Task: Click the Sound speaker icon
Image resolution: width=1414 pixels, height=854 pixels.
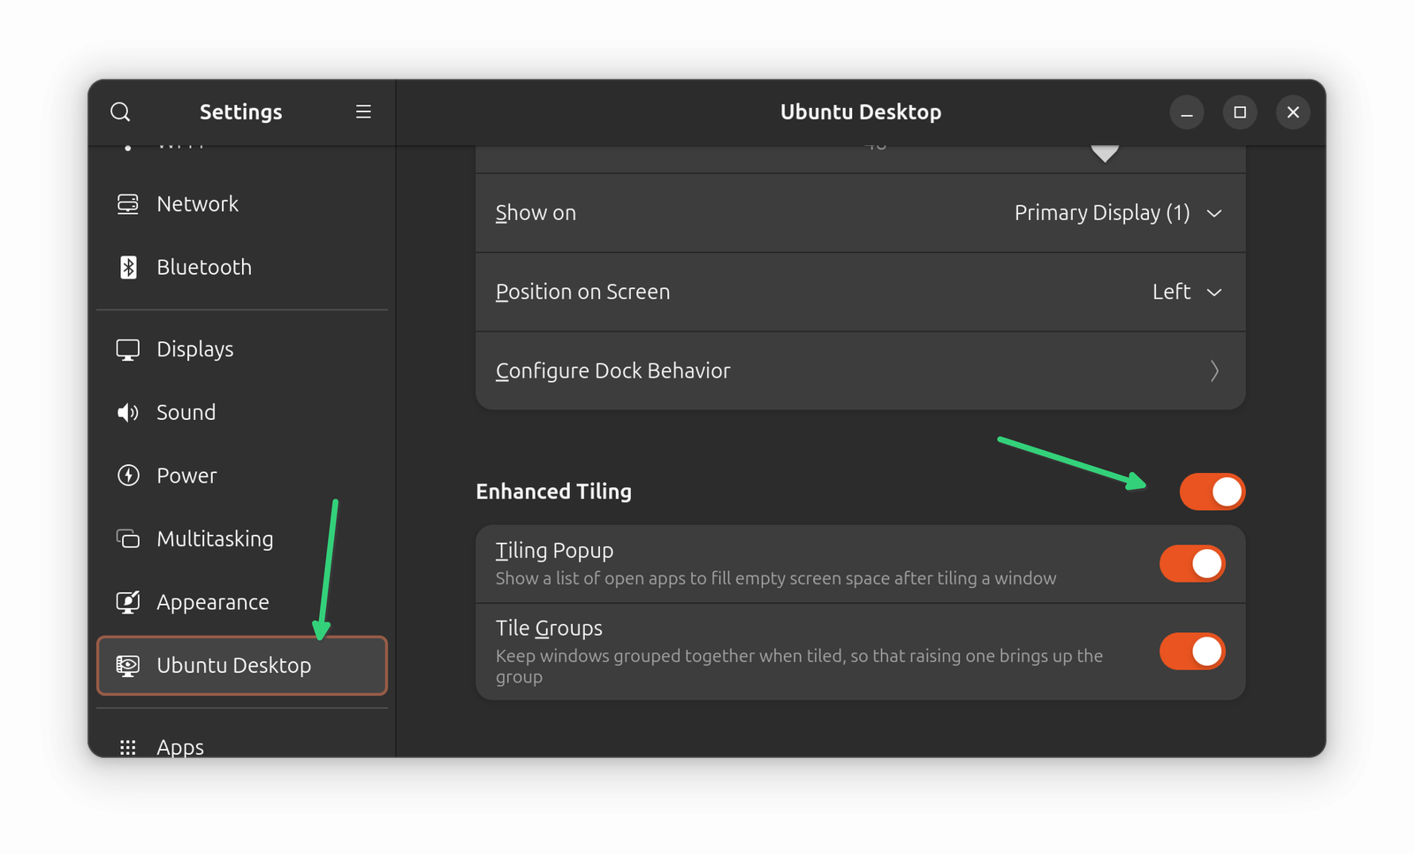Action: [128, 413]
